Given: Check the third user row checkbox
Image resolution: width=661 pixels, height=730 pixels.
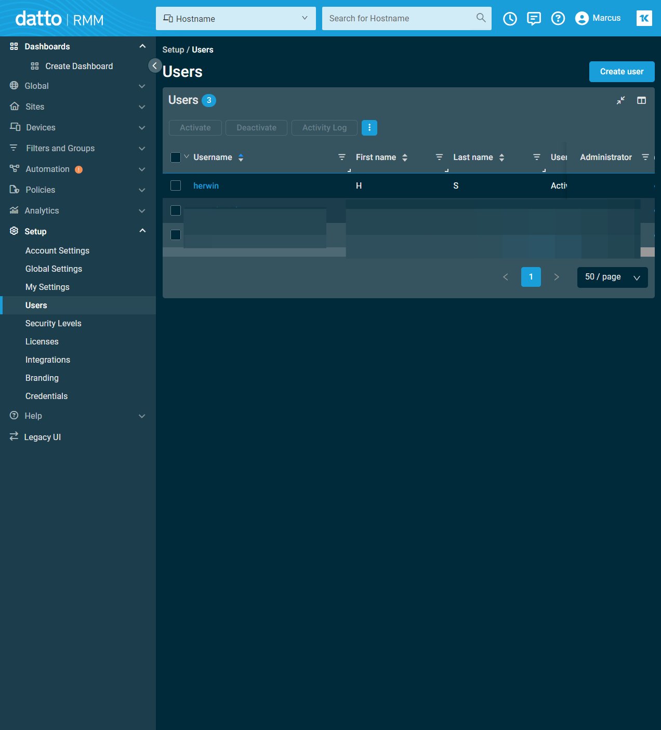Looking at the screenshot, I should point(176,235).
